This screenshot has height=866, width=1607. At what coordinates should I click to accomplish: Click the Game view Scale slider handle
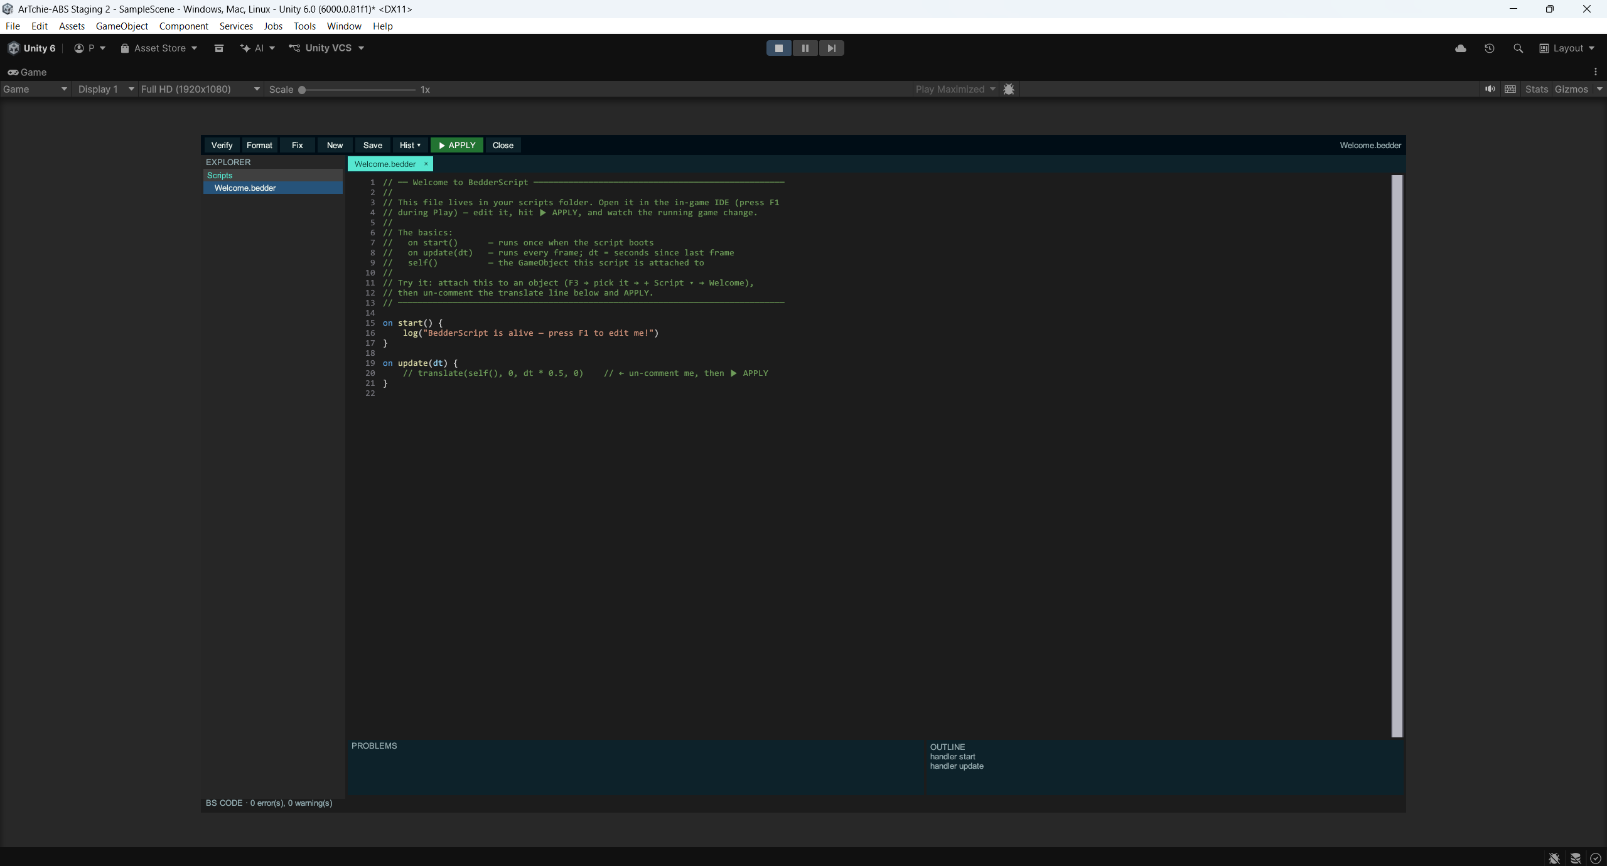click(302, 90)
